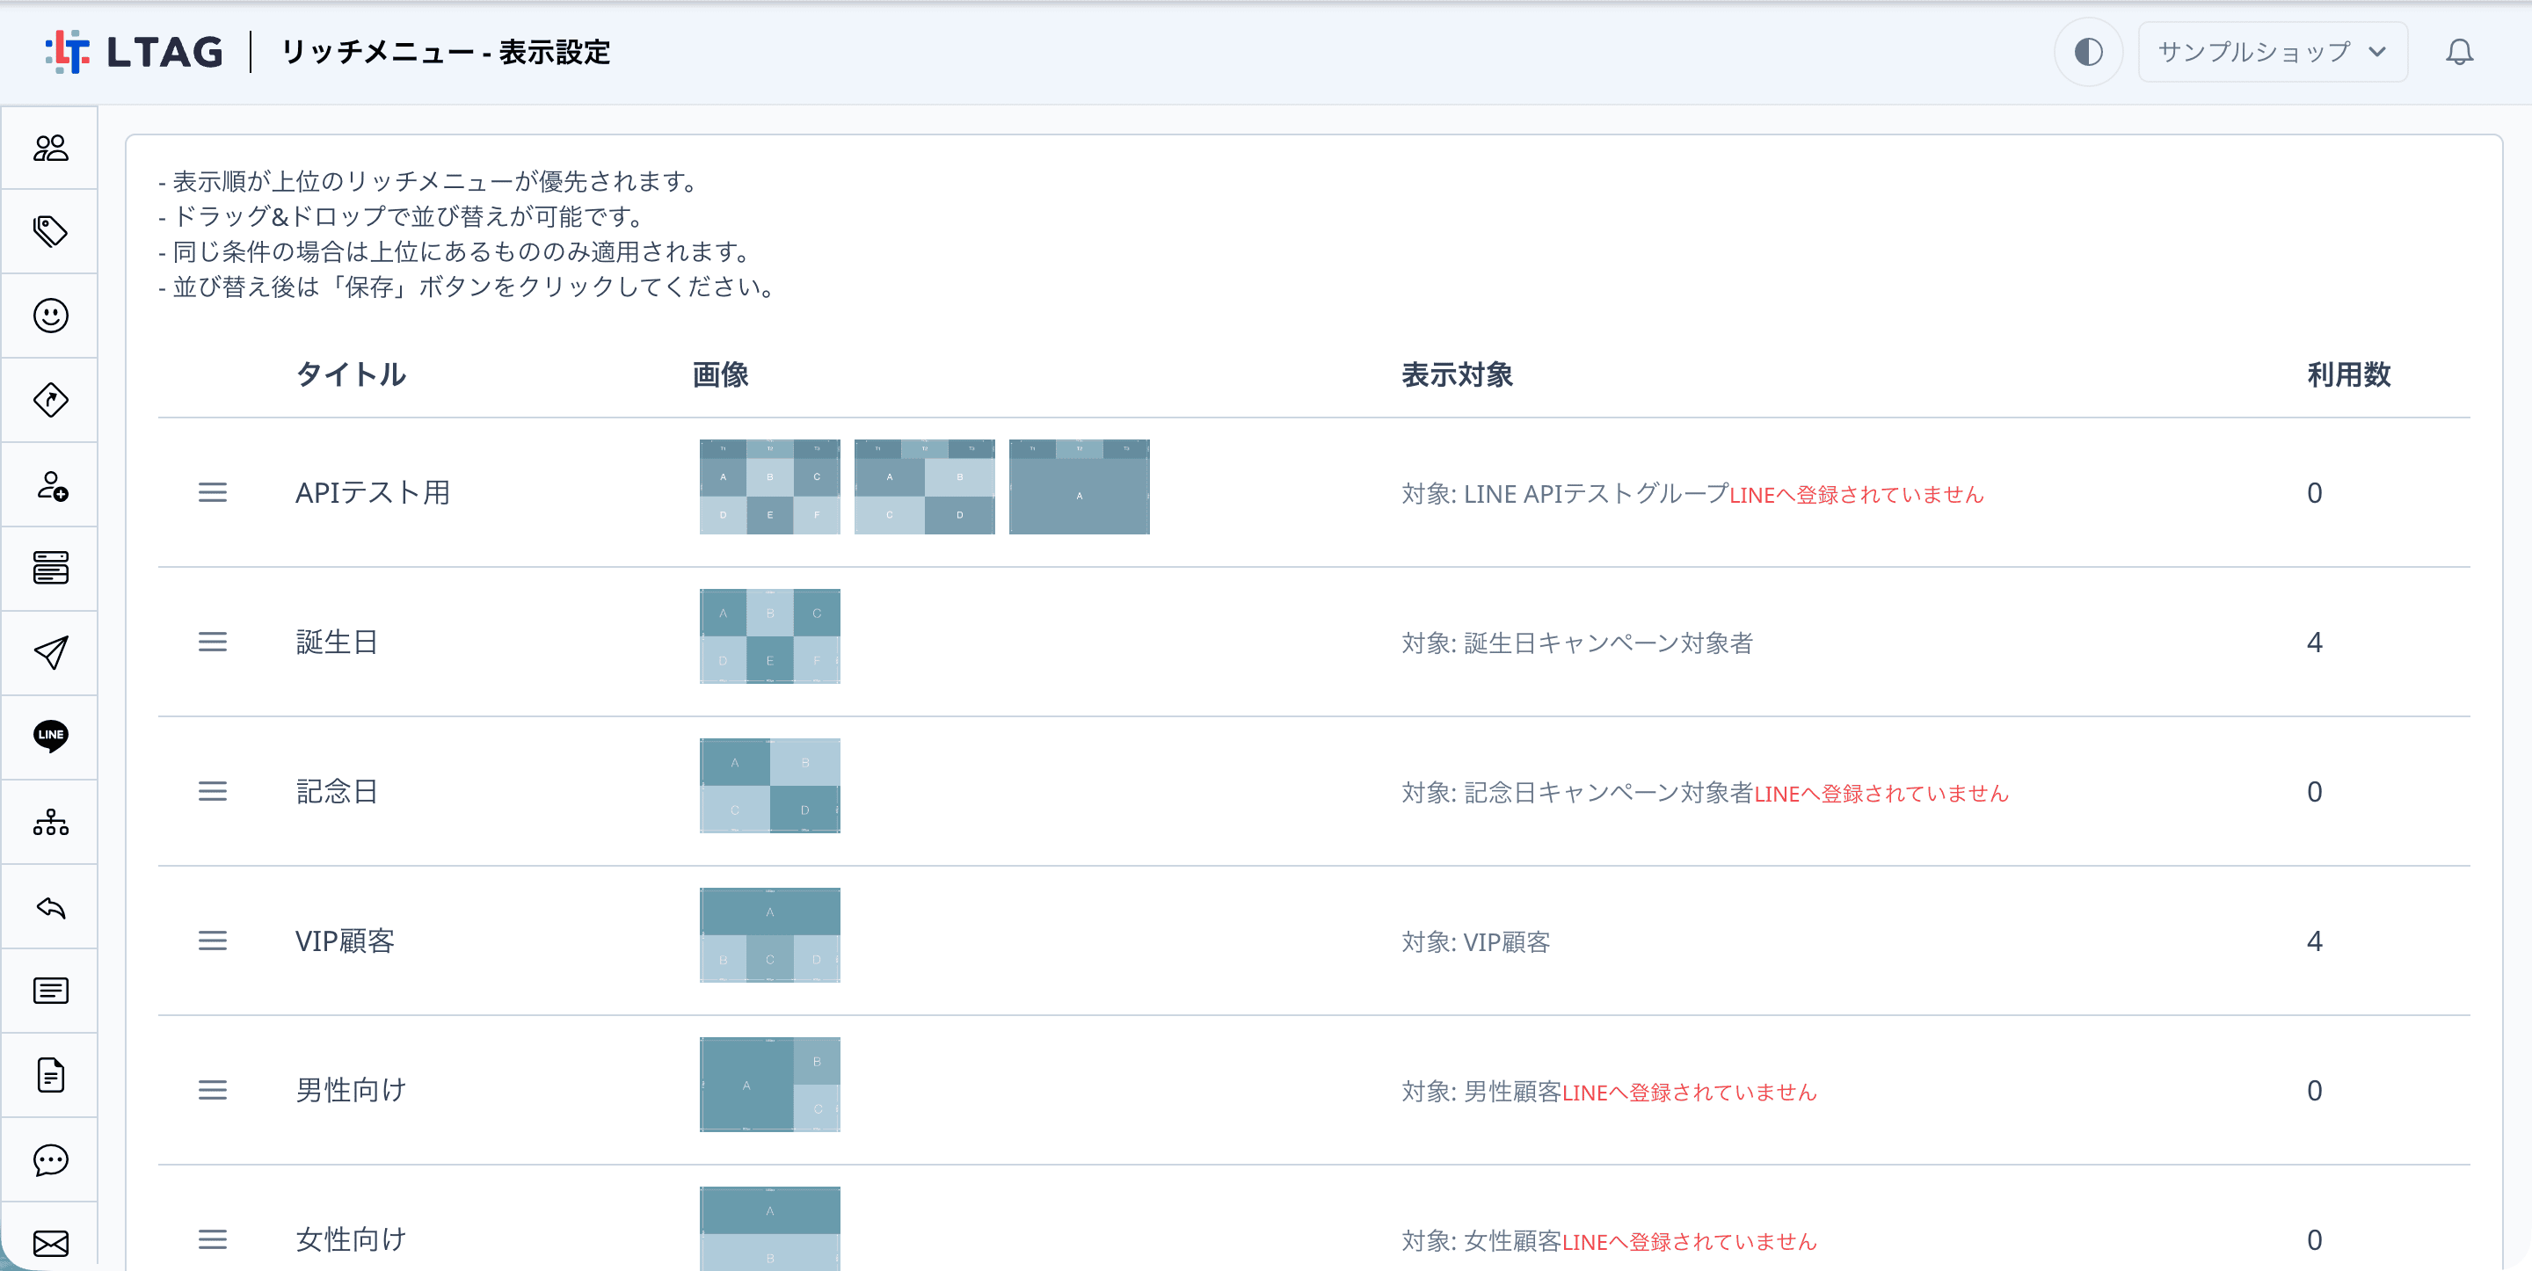Click the 男性向け rich menu thumbnail
Viewport: 2532px width, 1271px height.
click(769, 1086)
